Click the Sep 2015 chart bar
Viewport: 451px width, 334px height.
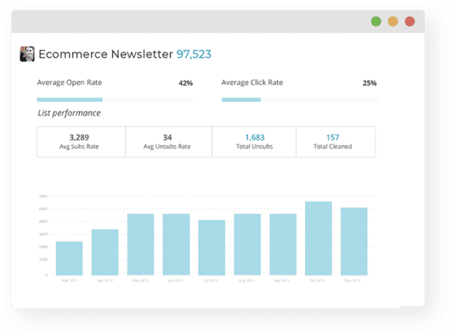pos(283,245)
